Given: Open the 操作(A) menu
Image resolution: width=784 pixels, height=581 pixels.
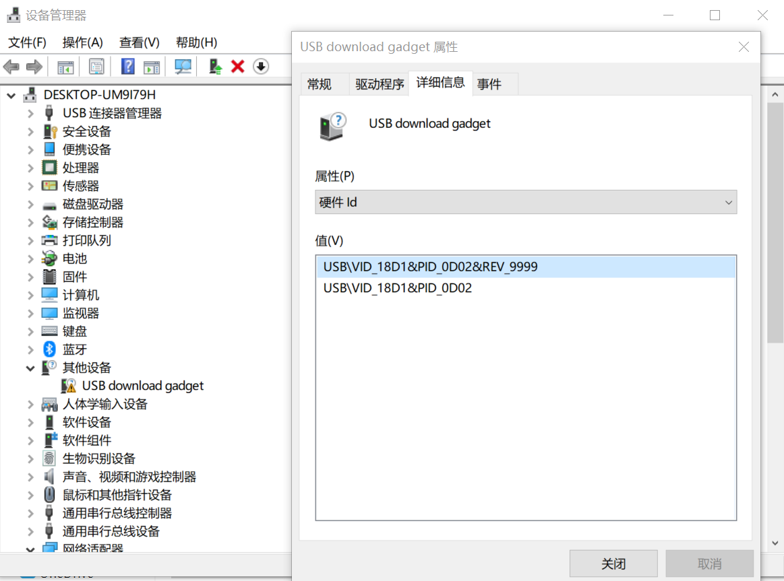Looking at the screenshot, I should pos(82,42).
